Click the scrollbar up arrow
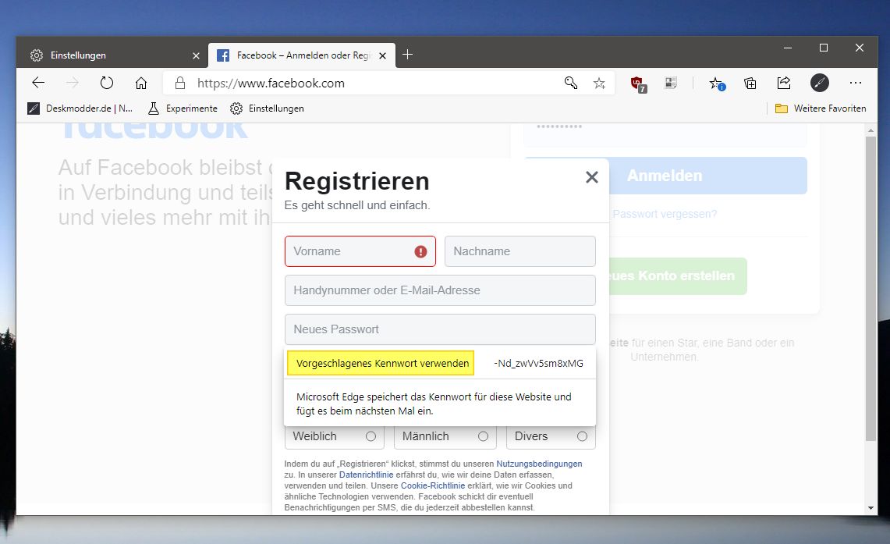Viewport: 890px width, 544px height. point(870,130)
